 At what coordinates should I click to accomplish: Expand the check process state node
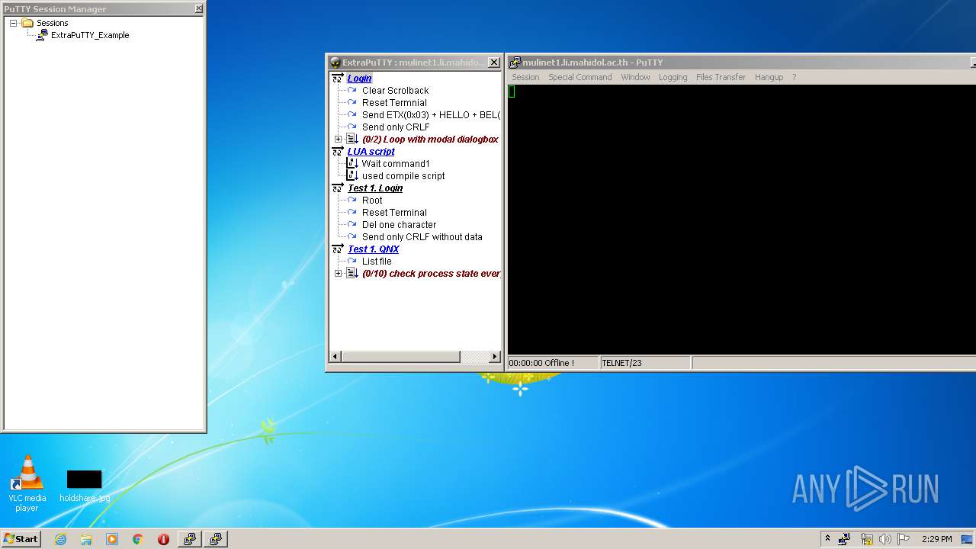339,273
